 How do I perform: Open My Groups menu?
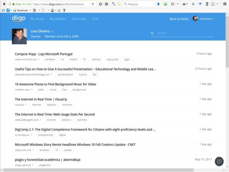[79, 19]
